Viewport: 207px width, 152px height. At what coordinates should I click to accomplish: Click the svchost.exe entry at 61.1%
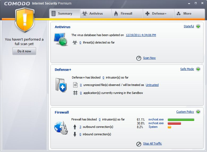pos(156,119)
